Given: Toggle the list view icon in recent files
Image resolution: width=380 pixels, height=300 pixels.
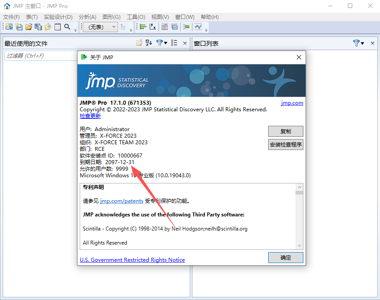Looking at the screenshot, I should pos(174,43).
